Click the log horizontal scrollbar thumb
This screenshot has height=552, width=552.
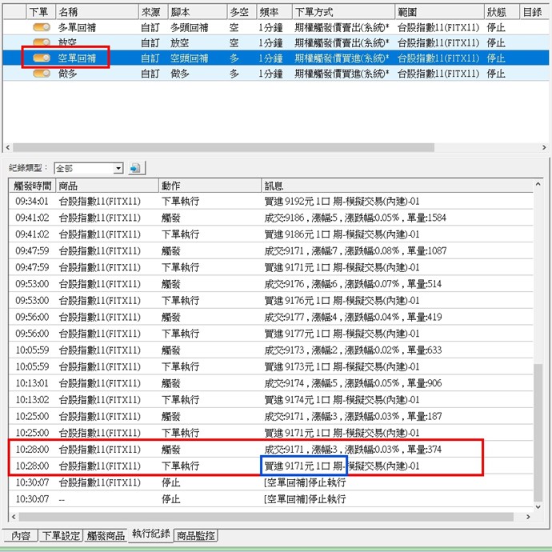[266, 517]
